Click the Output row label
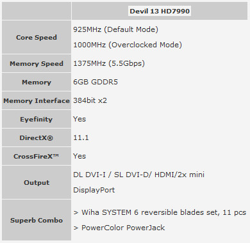The width and height of the screenshot is (250, 243). tap(37, 182)
